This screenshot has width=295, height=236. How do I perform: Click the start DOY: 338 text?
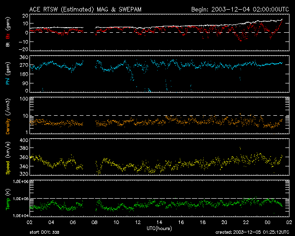click(x=44, y=232)
